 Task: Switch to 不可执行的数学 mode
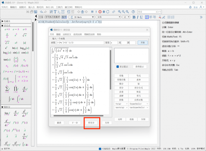pyautogui.click(x=52, y=17)
